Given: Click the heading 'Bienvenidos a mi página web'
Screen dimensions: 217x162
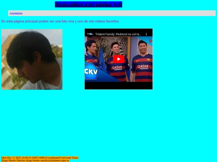Looking at the screenshot, I should pos(88,4).
